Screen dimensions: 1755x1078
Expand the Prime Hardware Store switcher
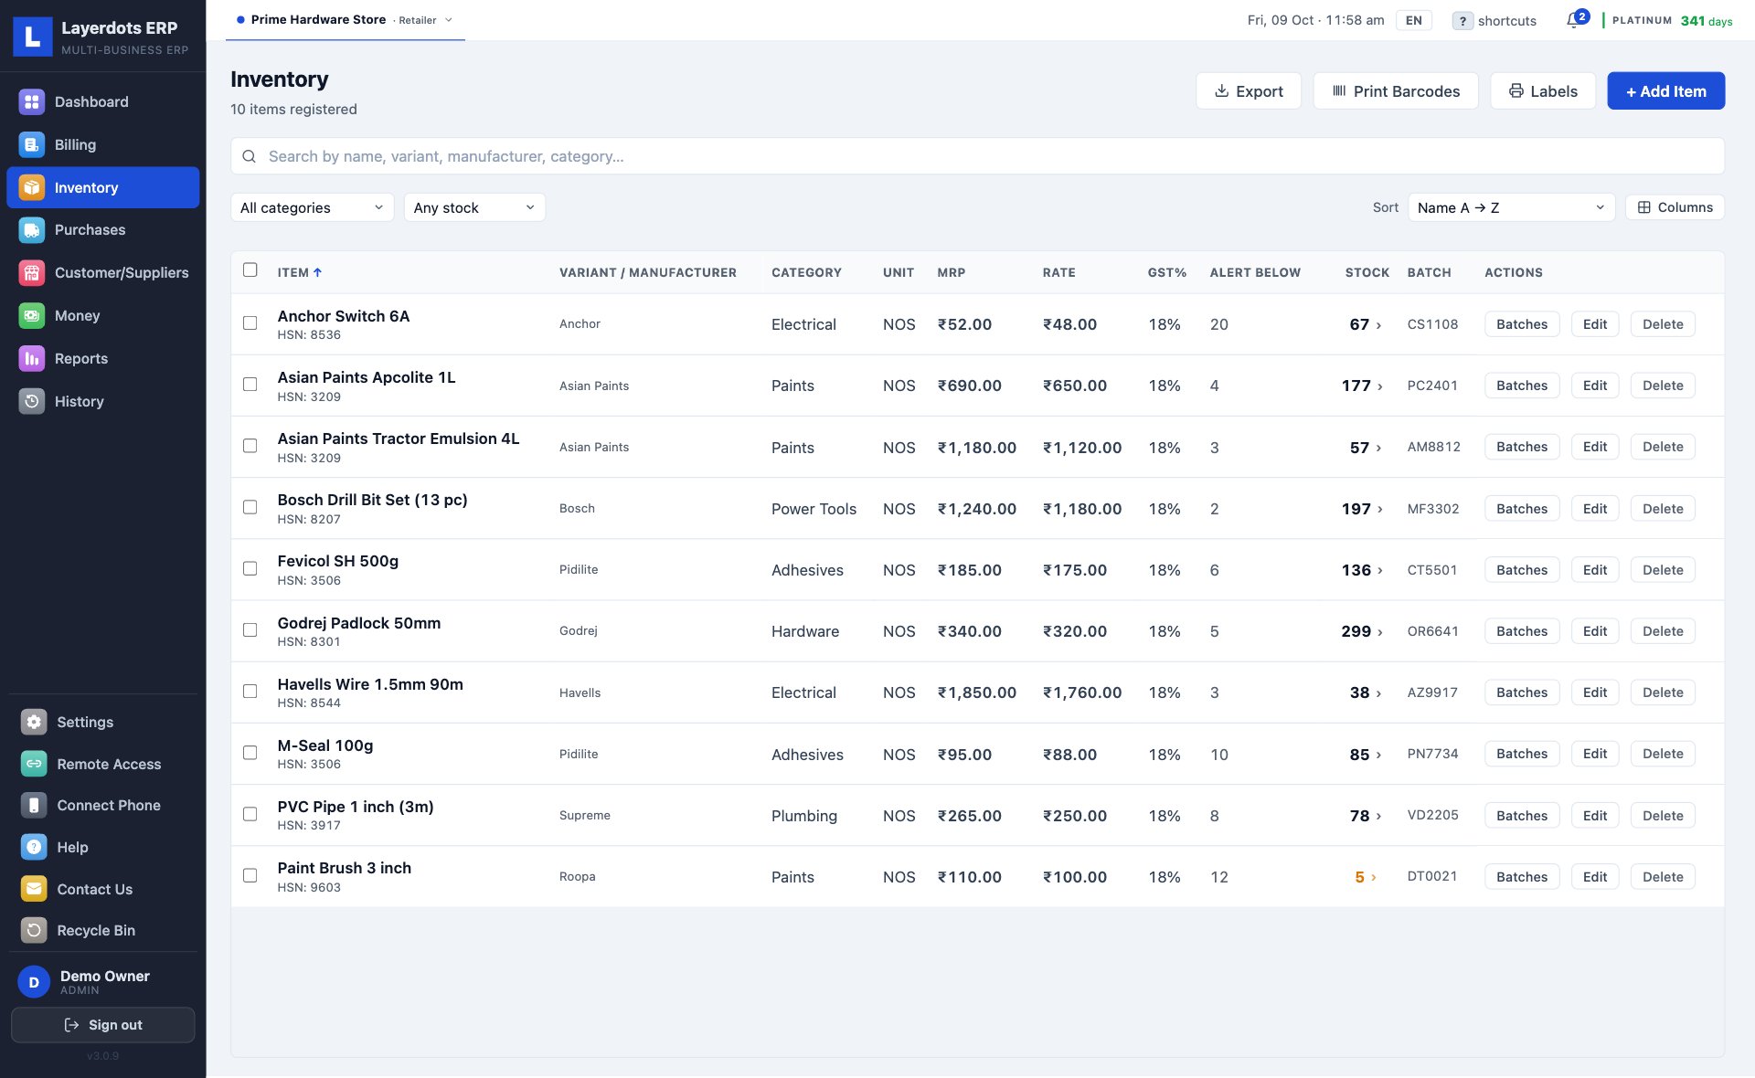[345, 20]
